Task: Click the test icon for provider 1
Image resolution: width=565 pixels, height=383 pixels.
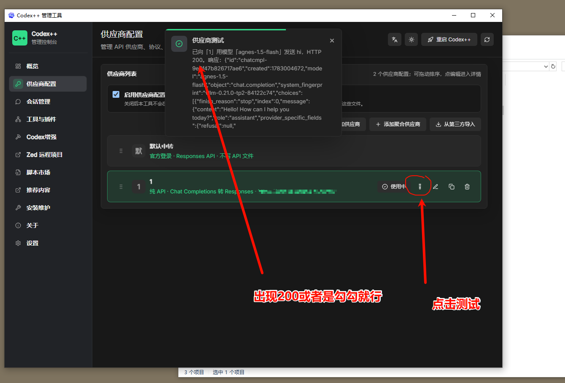Action: tap(420, 187)
